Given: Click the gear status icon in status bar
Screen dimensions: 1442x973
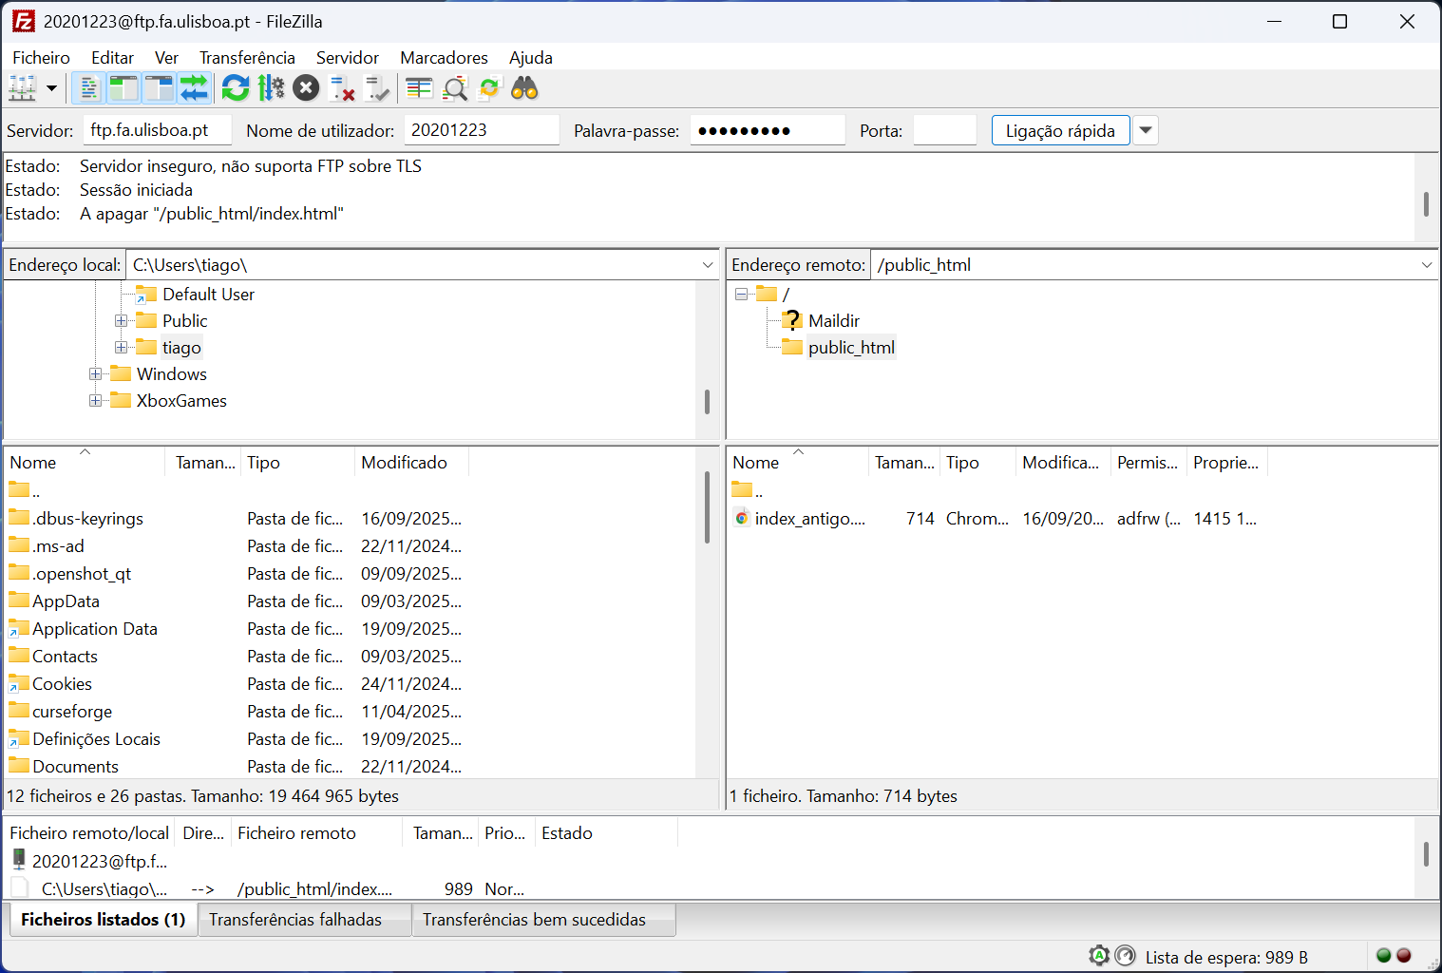Looking at the screenshot, I should (x=1099, y=956).
